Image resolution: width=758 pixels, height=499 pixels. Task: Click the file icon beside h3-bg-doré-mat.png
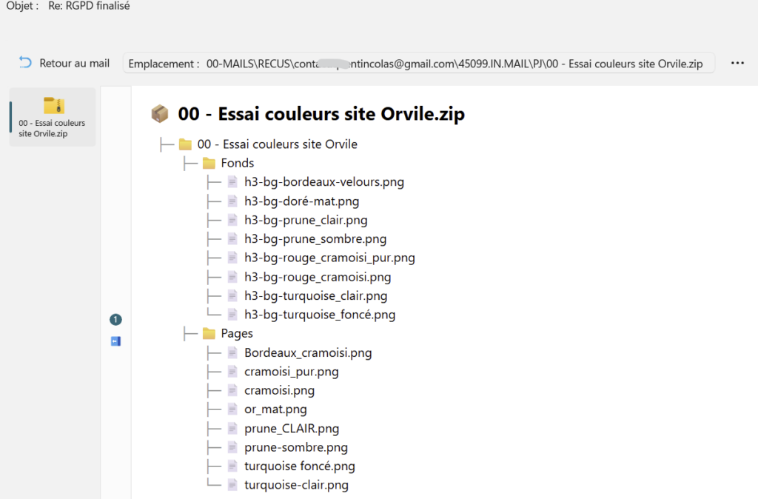coord(232,201)
